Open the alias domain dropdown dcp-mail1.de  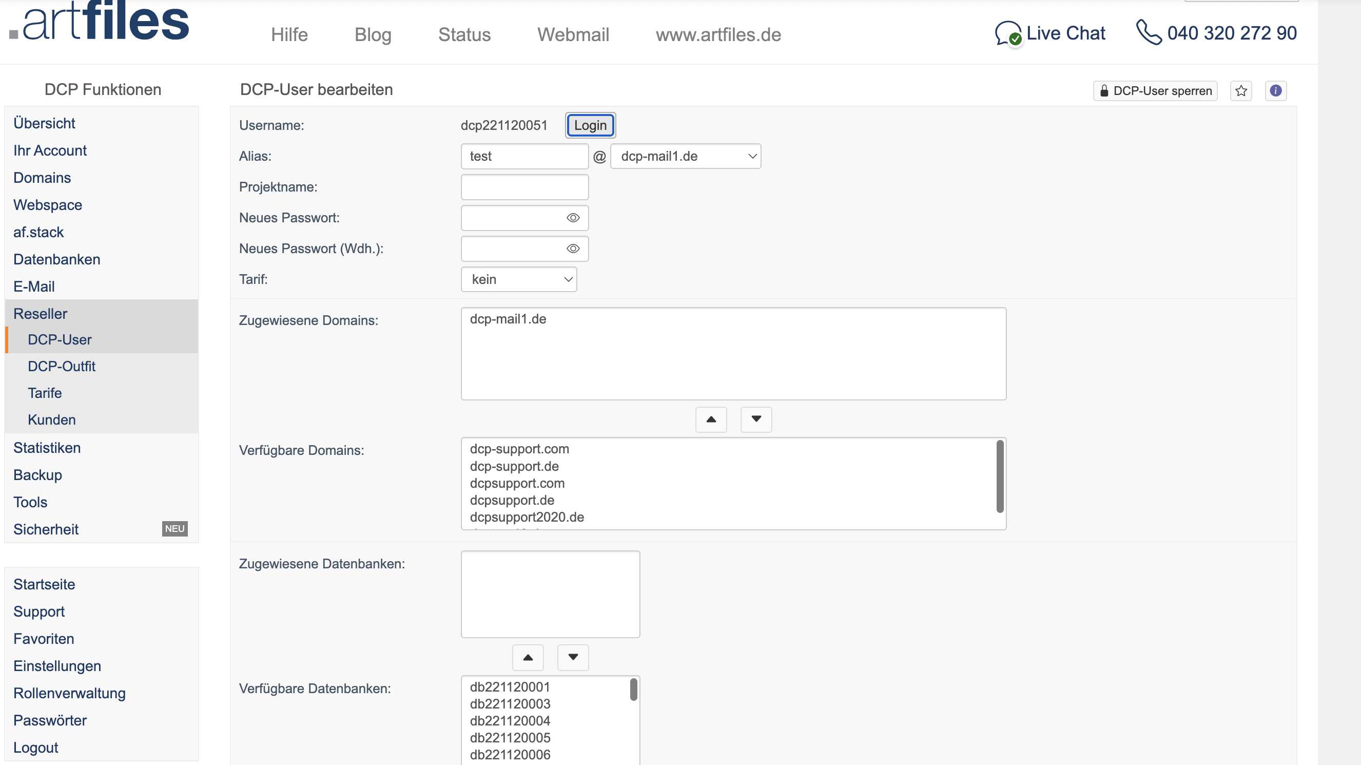click(x=685, y=156)
